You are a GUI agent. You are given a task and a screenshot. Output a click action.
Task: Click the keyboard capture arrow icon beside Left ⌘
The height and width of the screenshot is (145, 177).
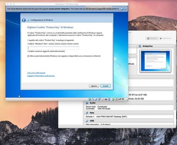point(116,99)
